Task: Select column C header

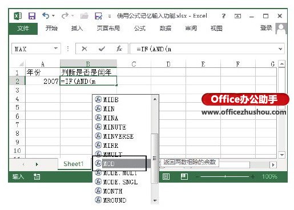Action: 134,64
